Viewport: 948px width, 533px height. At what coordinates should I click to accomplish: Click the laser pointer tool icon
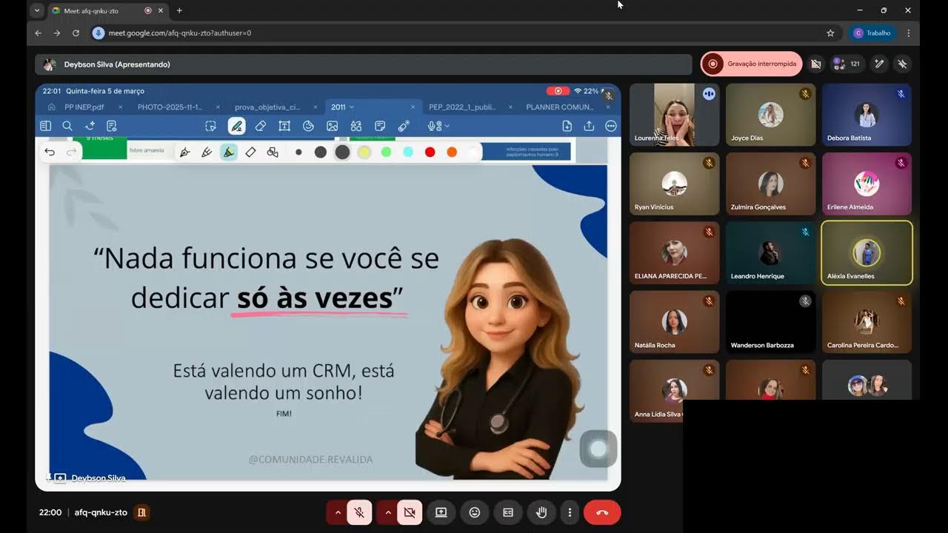click(404, 127)
